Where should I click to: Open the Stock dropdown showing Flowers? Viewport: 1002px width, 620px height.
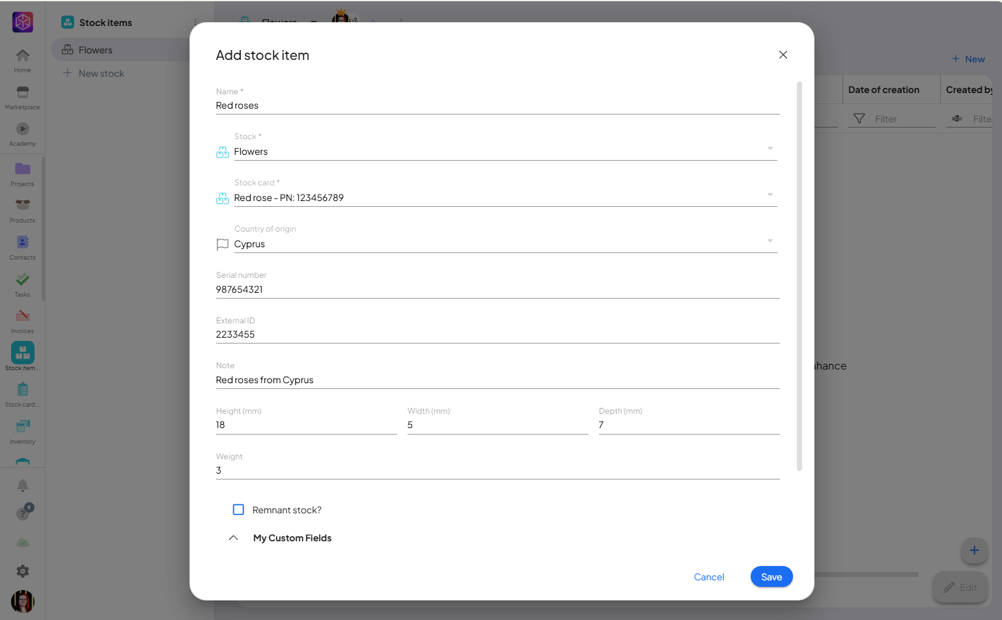pos(501,152)
